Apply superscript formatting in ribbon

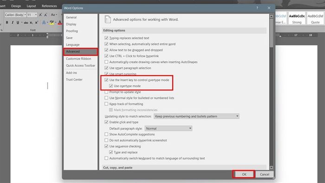click(x=37, y=23)
